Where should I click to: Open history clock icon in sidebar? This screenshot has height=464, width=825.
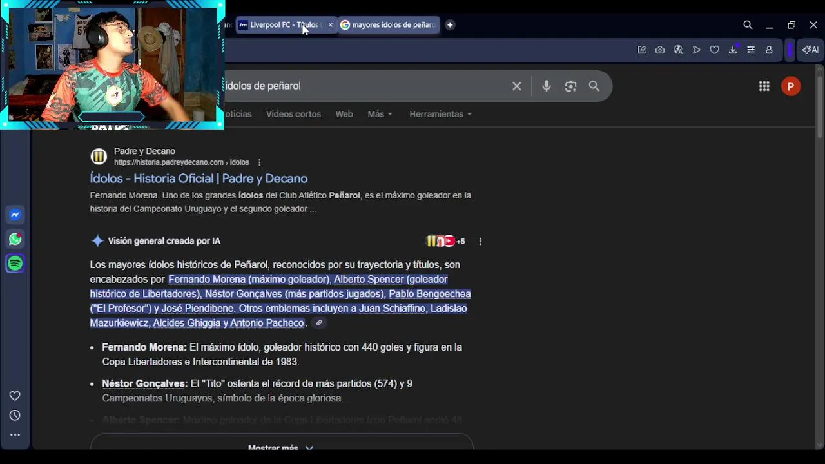[15, 416]
